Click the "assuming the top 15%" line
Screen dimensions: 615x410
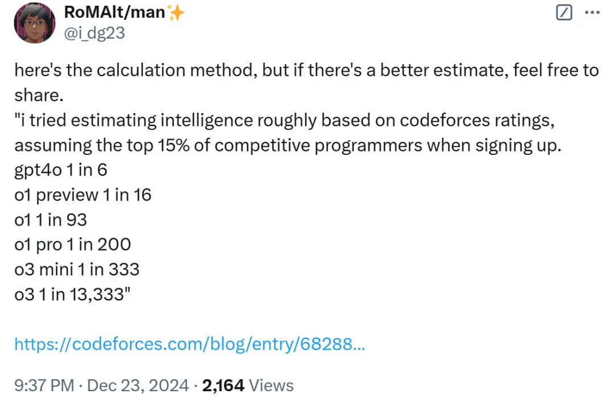288,146
